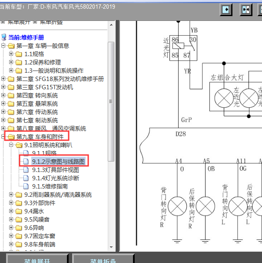Click folder icon of 第四章 转向系统
Viewport: 262px width, 263px height.
[x=11, y=95]
